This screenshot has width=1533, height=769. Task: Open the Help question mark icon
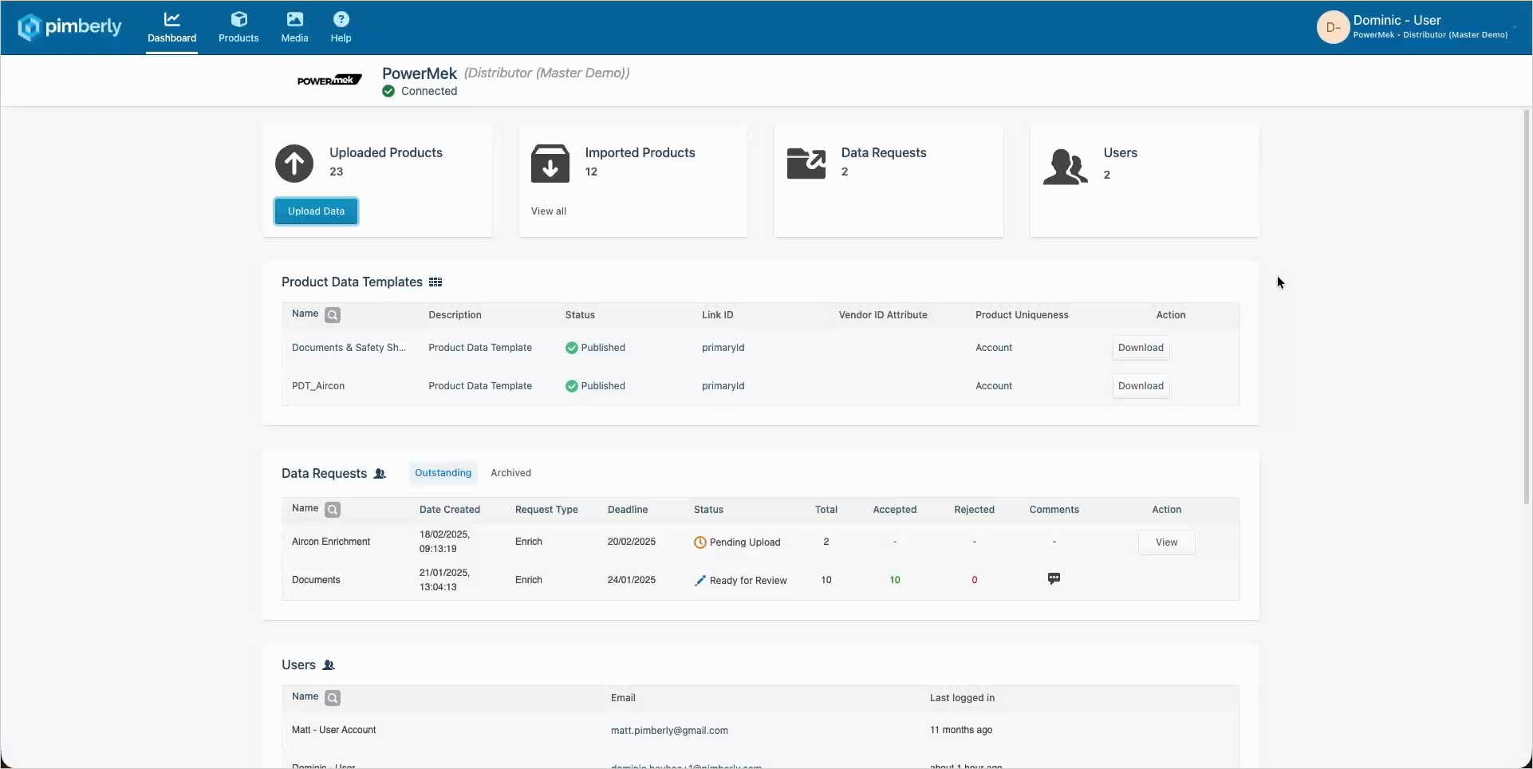(x=341, y=19)
